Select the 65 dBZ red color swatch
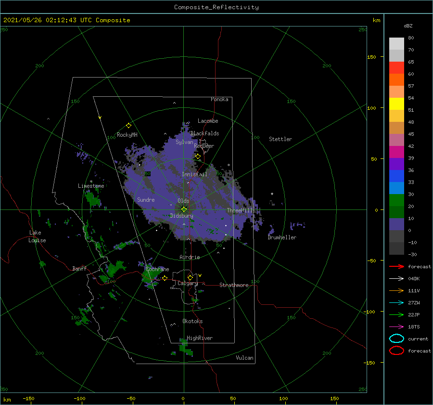 (x=396, y=67)
